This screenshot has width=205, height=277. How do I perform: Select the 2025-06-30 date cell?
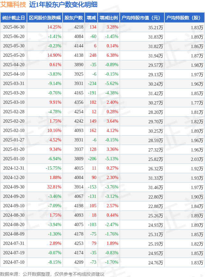click(x=14, y=27)
